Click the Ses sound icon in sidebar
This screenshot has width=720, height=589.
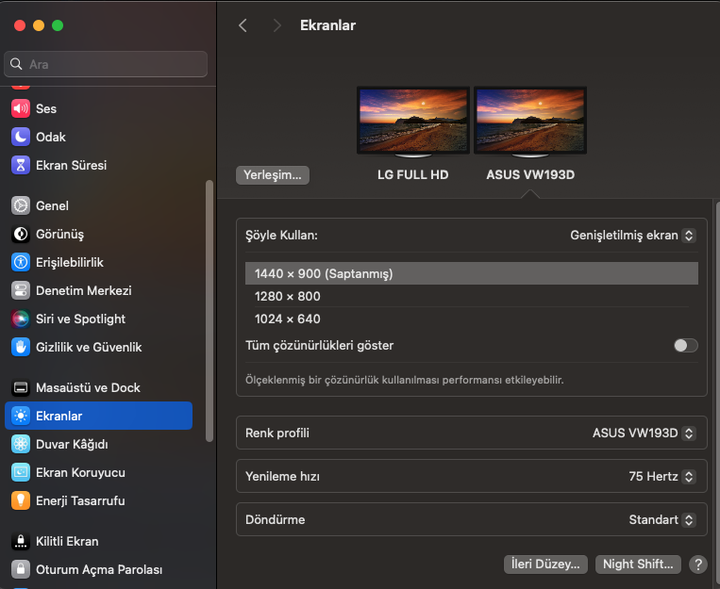pos(21,108)
